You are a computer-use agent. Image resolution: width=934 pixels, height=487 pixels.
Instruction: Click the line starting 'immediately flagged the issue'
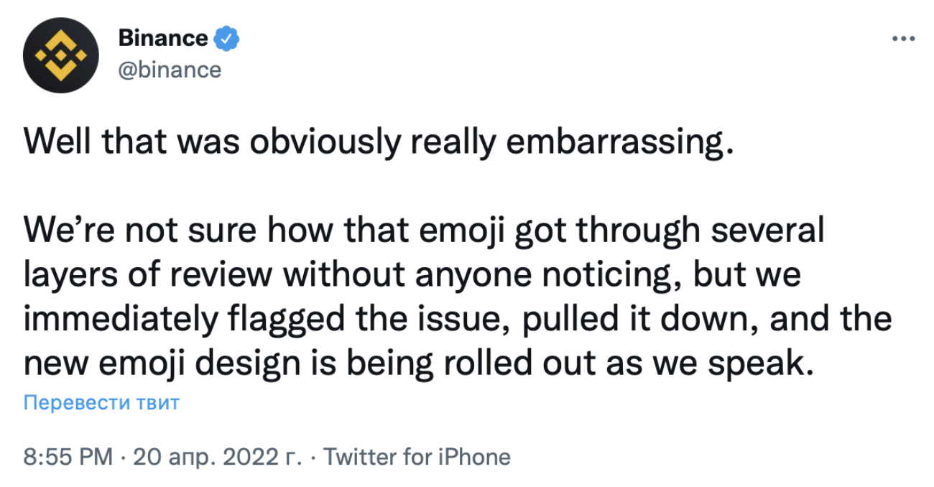coord(457,320)
